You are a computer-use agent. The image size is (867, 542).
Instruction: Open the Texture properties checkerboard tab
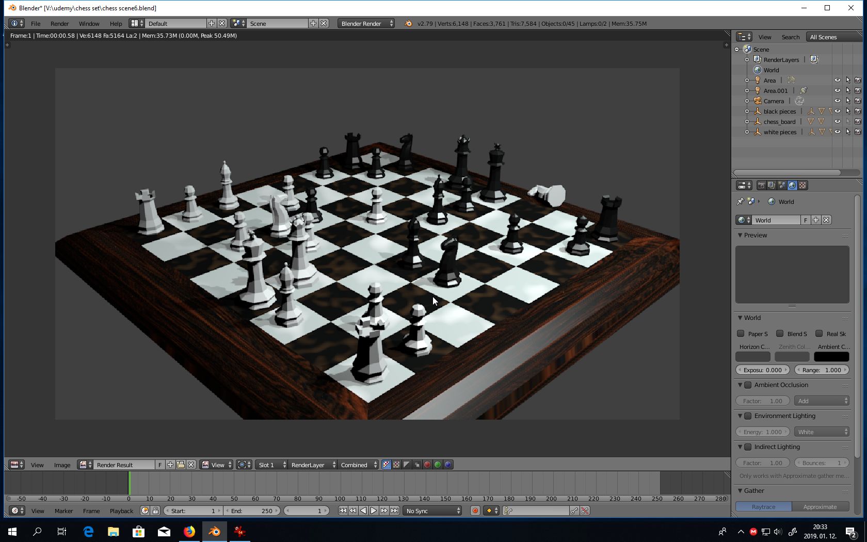click(802, 185)
